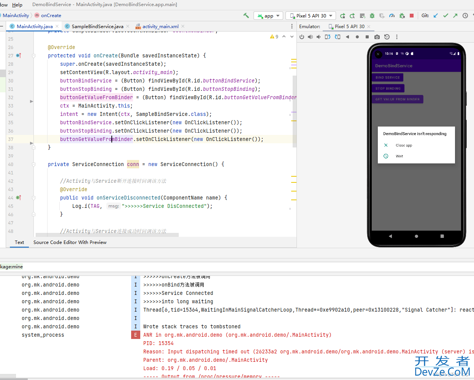Click Attach Debugger to Android Process icon
Image resolution: width=474 pixels, height=380 pixels.
[402, 16]
